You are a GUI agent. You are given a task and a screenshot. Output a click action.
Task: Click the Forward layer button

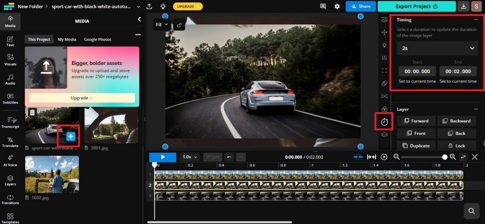pyautogui.click(x=416, y=121)
